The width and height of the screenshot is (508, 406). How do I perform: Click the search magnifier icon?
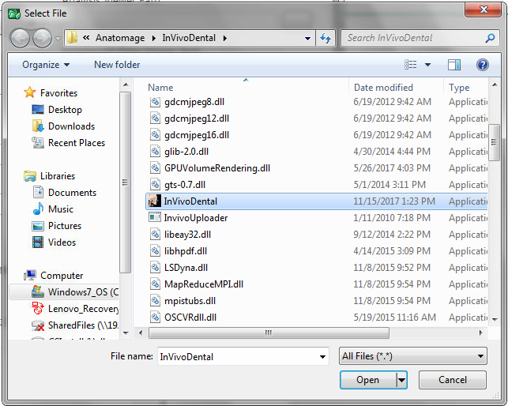(x=490, y=38)
